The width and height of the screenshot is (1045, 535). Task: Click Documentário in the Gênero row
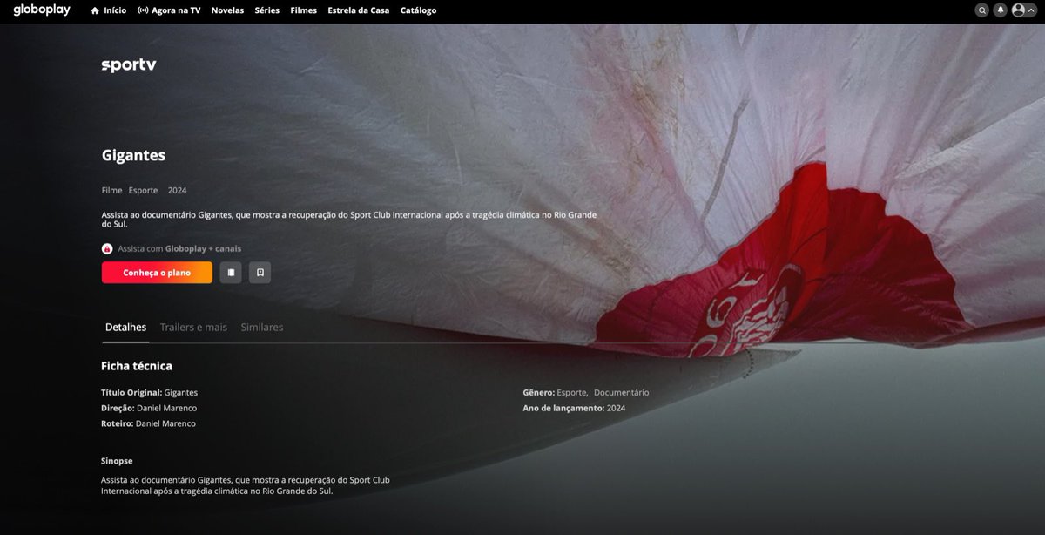[621, 392]
